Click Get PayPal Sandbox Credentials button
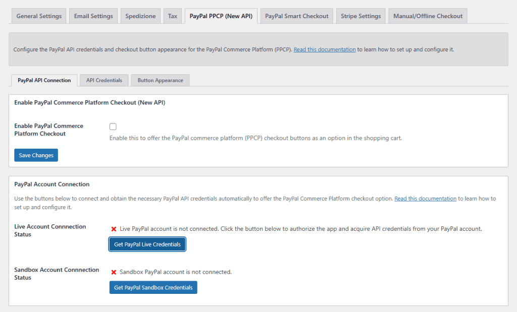 (x=153, y=287)
